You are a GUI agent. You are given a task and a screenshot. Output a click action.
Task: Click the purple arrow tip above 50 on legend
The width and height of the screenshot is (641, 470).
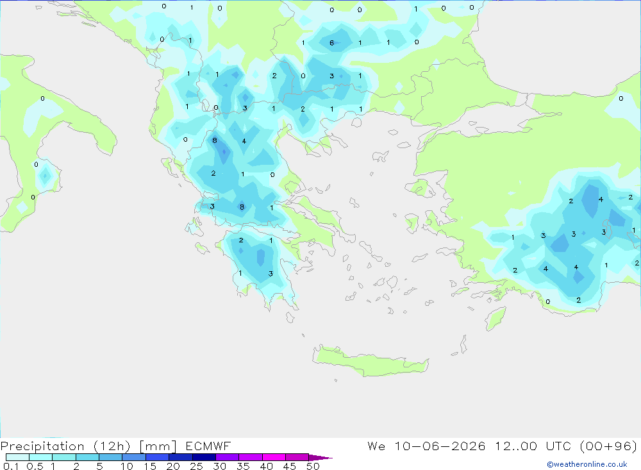tap(320, 458)
